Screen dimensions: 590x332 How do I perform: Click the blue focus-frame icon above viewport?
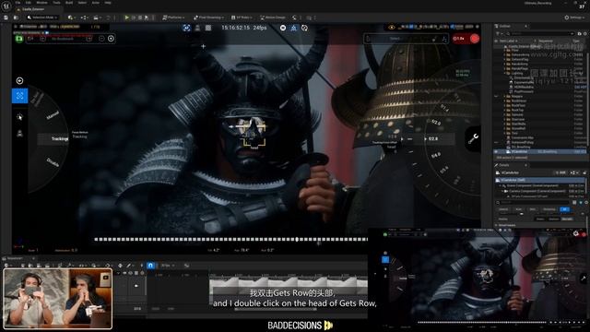pos(186,28)
